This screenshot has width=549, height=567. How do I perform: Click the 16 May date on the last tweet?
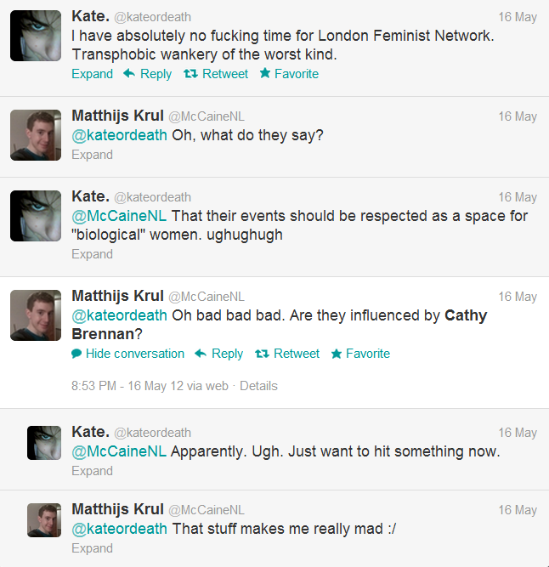pos(518,510)
